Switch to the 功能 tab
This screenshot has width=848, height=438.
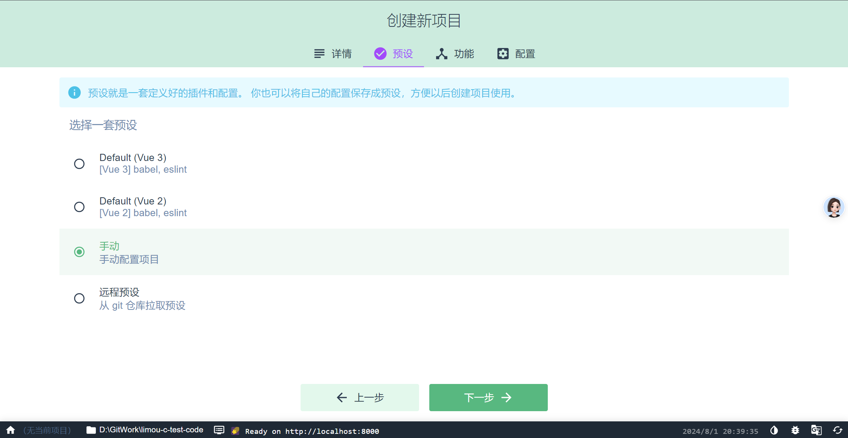click(x=455, y=54)
